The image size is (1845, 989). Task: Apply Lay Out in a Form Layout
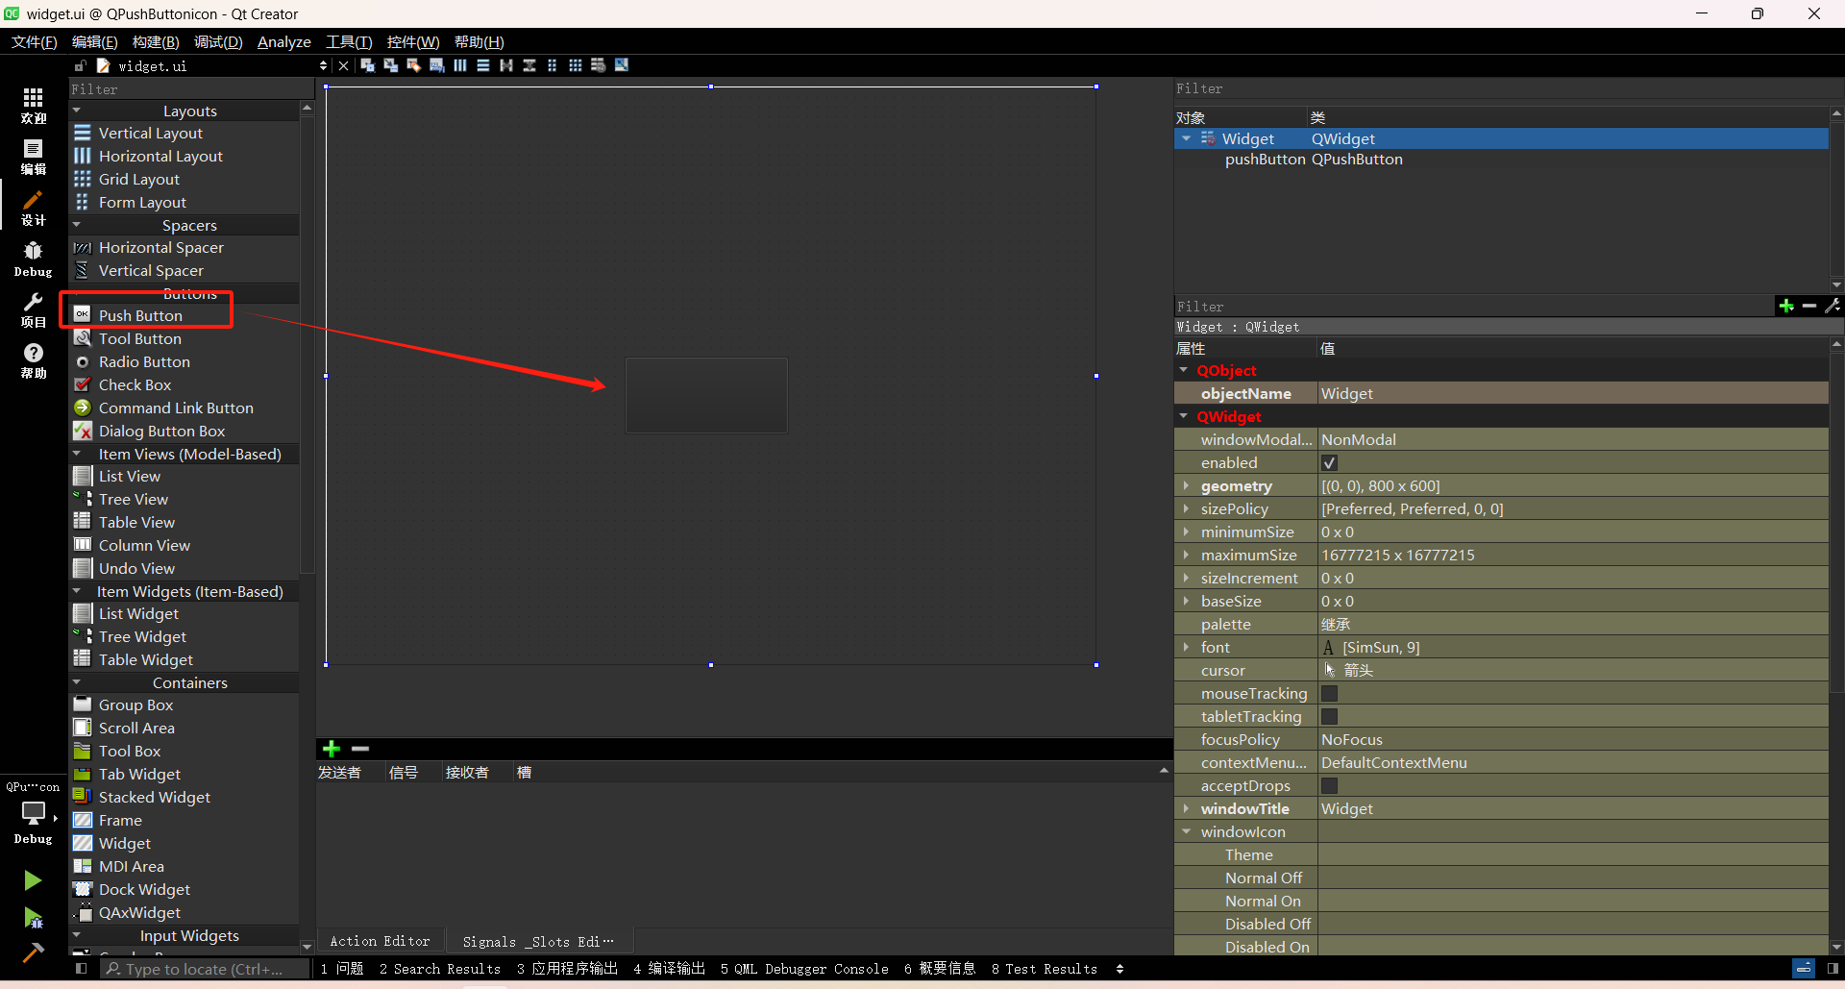point(553,65)
